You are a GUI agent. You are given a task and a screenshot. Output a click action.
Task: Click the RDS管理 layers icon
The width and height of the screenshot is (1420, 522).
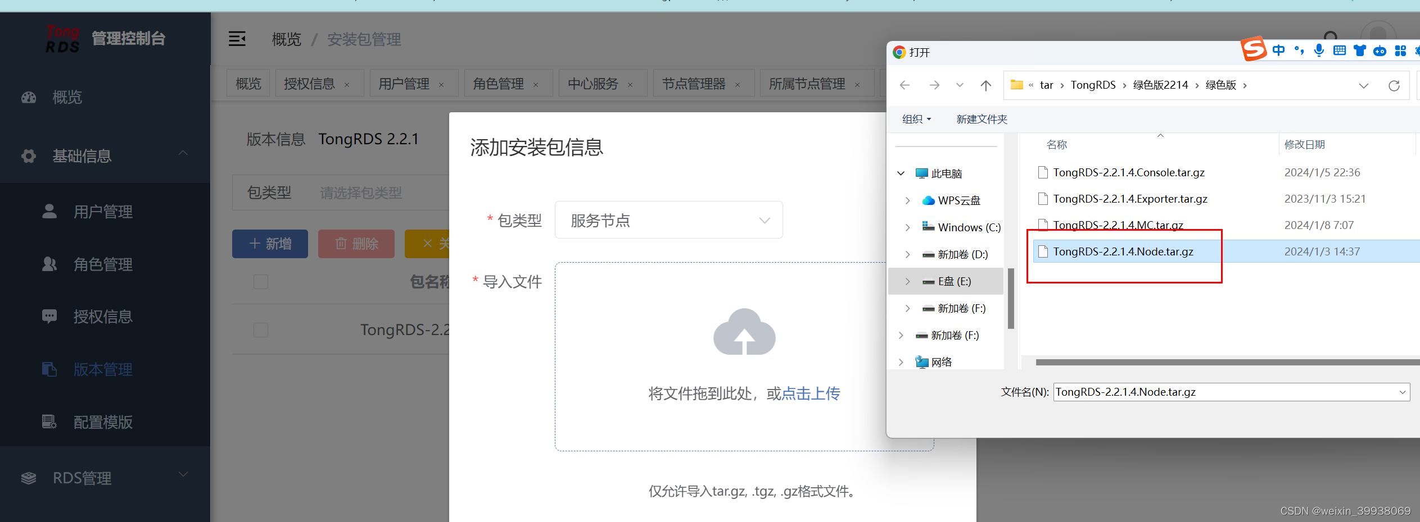coord(29,478)
